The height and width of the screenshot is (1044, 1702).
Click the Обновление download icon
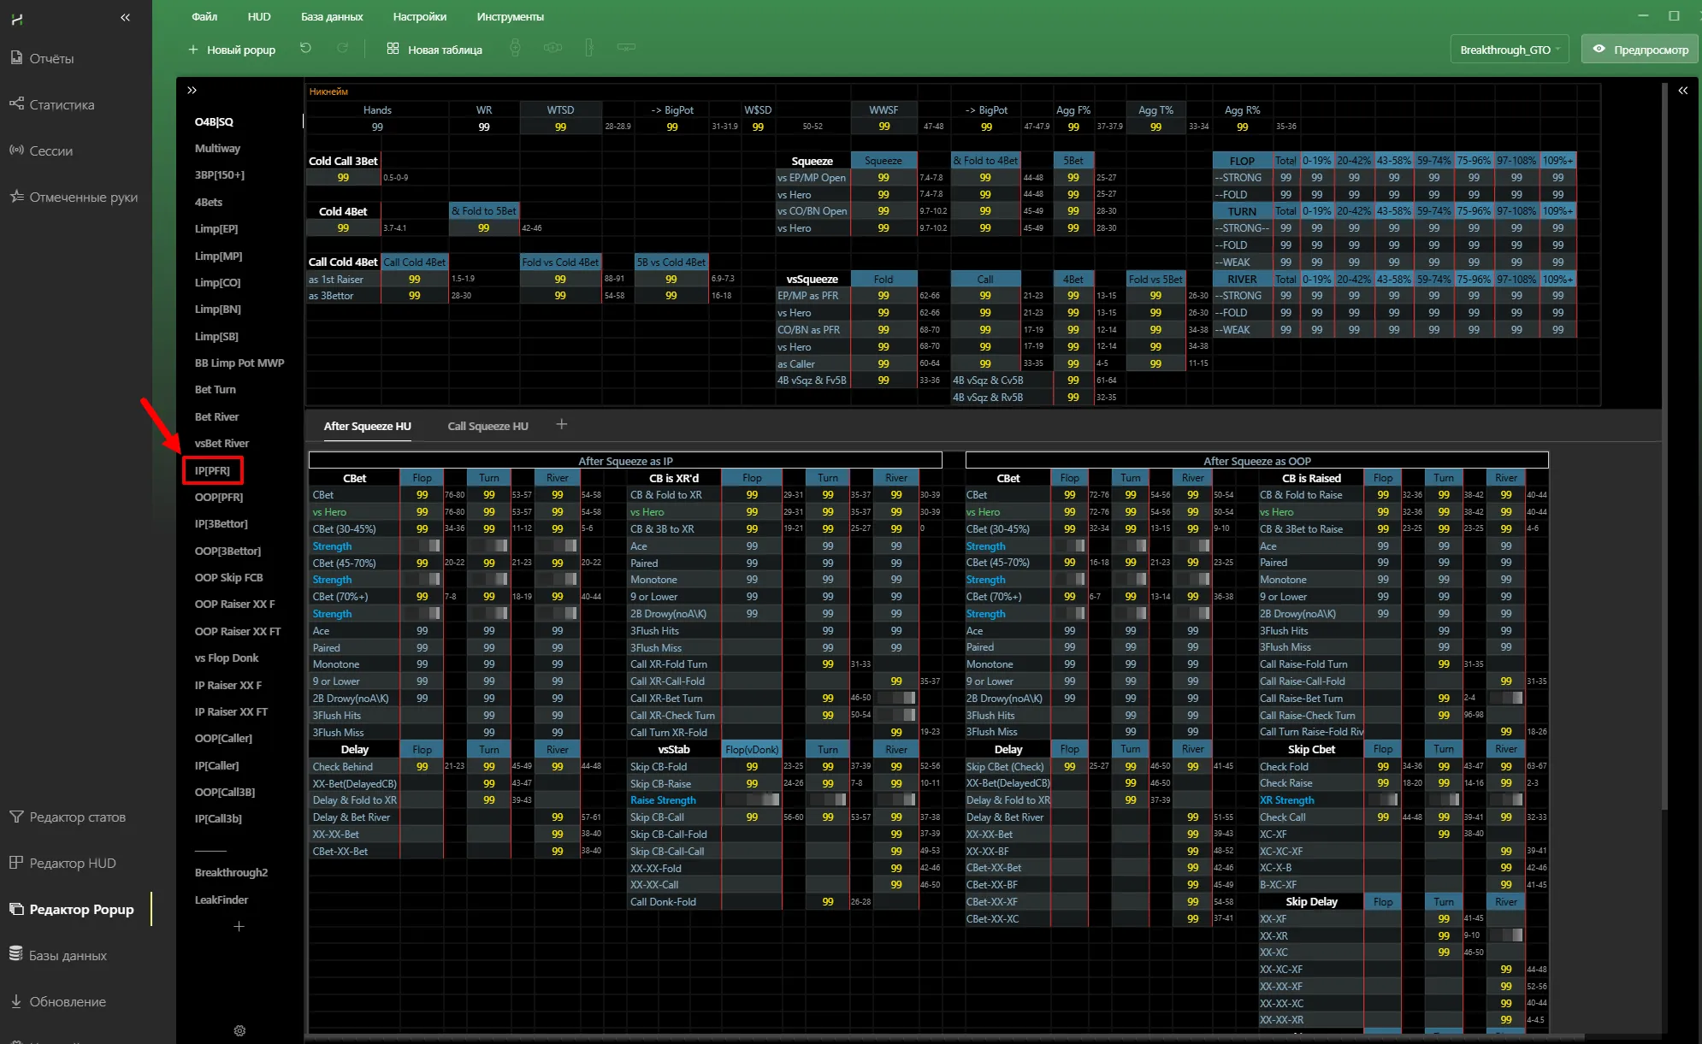[x=16, y=1001]
